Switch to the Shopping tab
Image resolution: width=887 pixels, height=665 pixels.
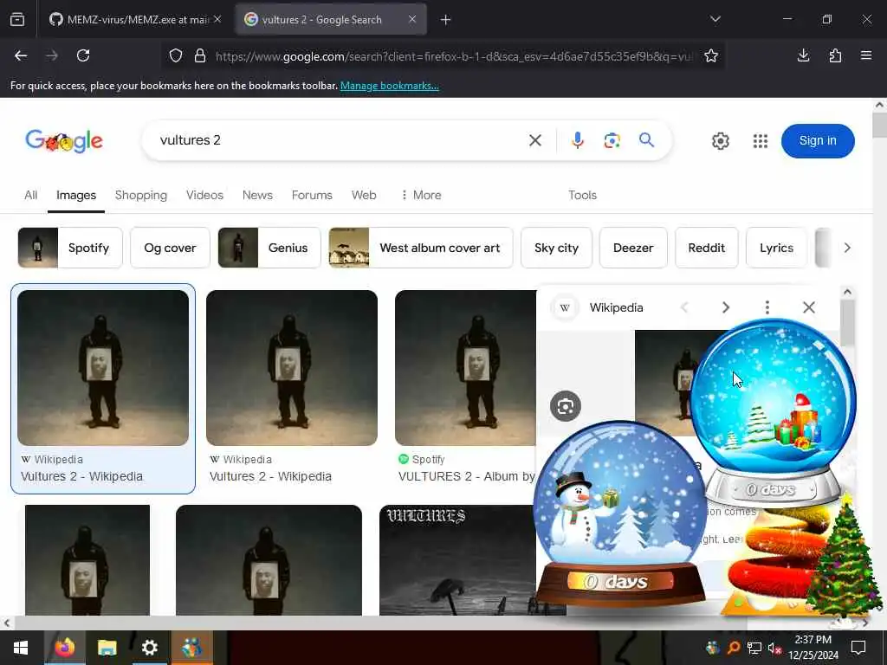[141, 195]
